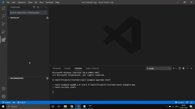Image resolution: width=195 pixels, height=109 pixels.
Task: Focus the Search Extensions in Marketplace field
Action: pos(29,13)
